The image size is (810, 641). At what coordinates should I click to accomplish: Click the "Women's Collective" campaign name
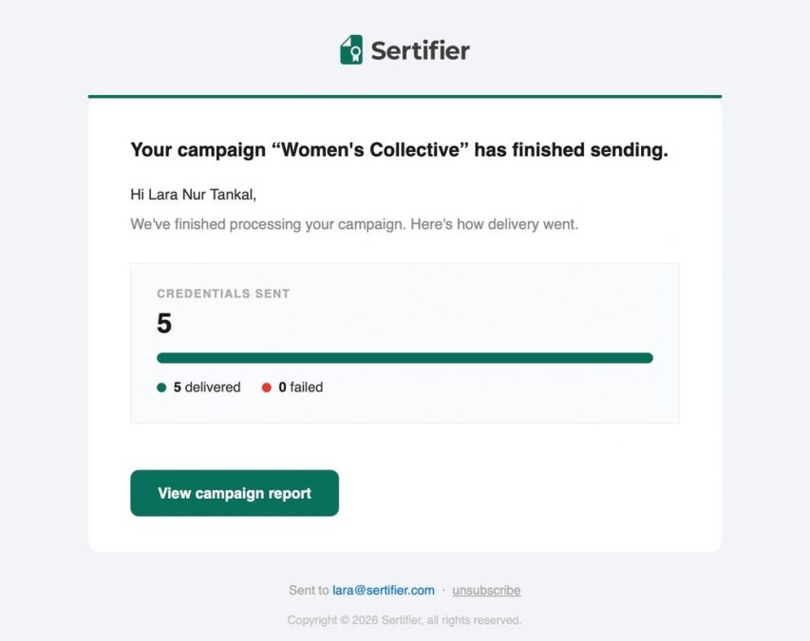pyautogui.click(x=370, y=150)
